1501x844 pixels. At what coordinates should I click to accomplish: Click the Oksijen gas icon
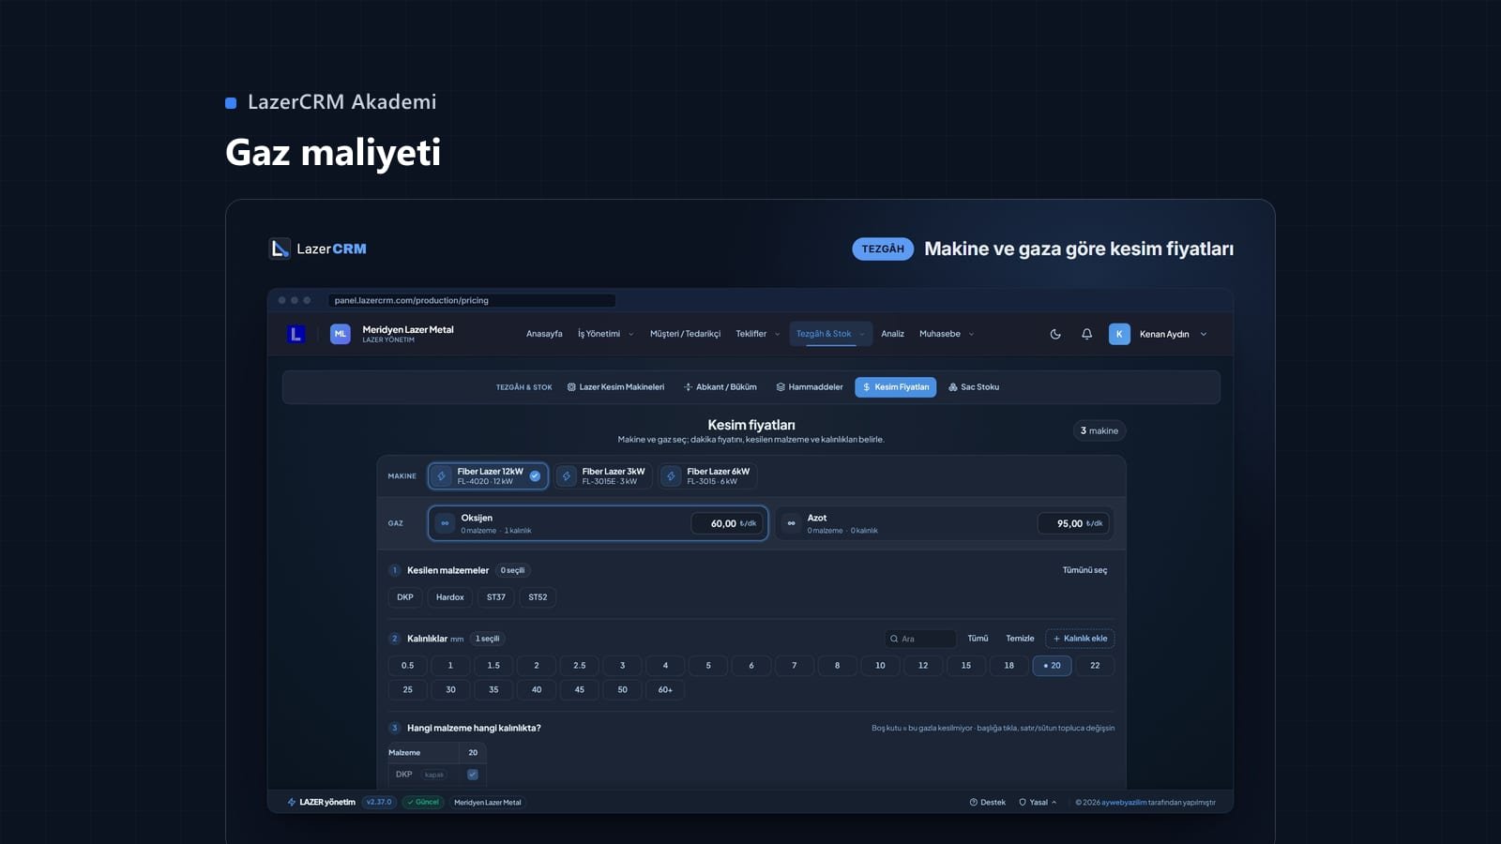coord(445,523)
